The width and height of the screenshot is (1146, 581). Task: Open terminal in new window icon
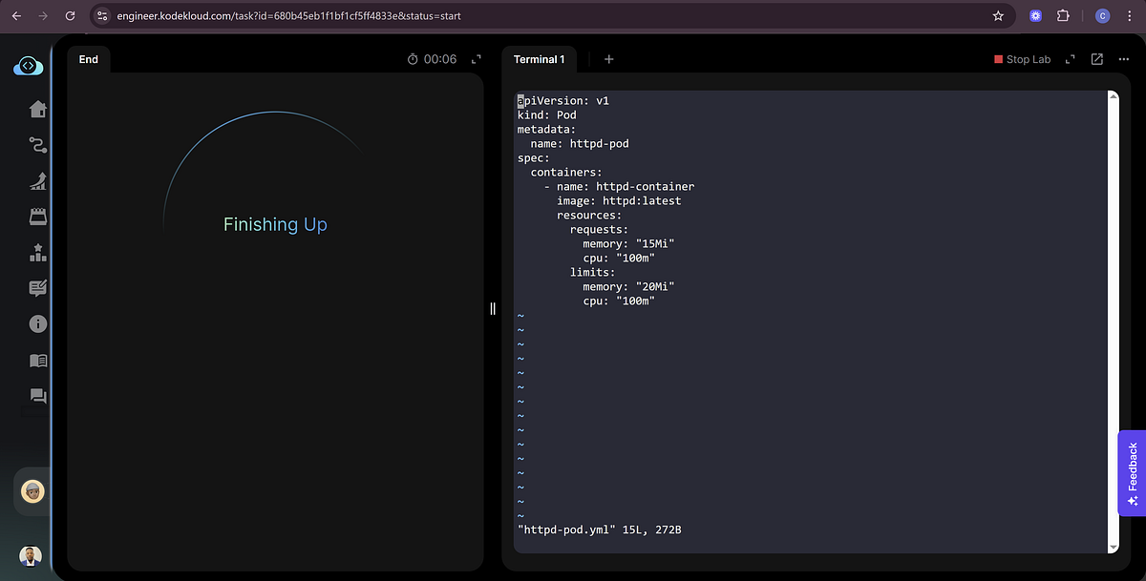pos(1097,59)
